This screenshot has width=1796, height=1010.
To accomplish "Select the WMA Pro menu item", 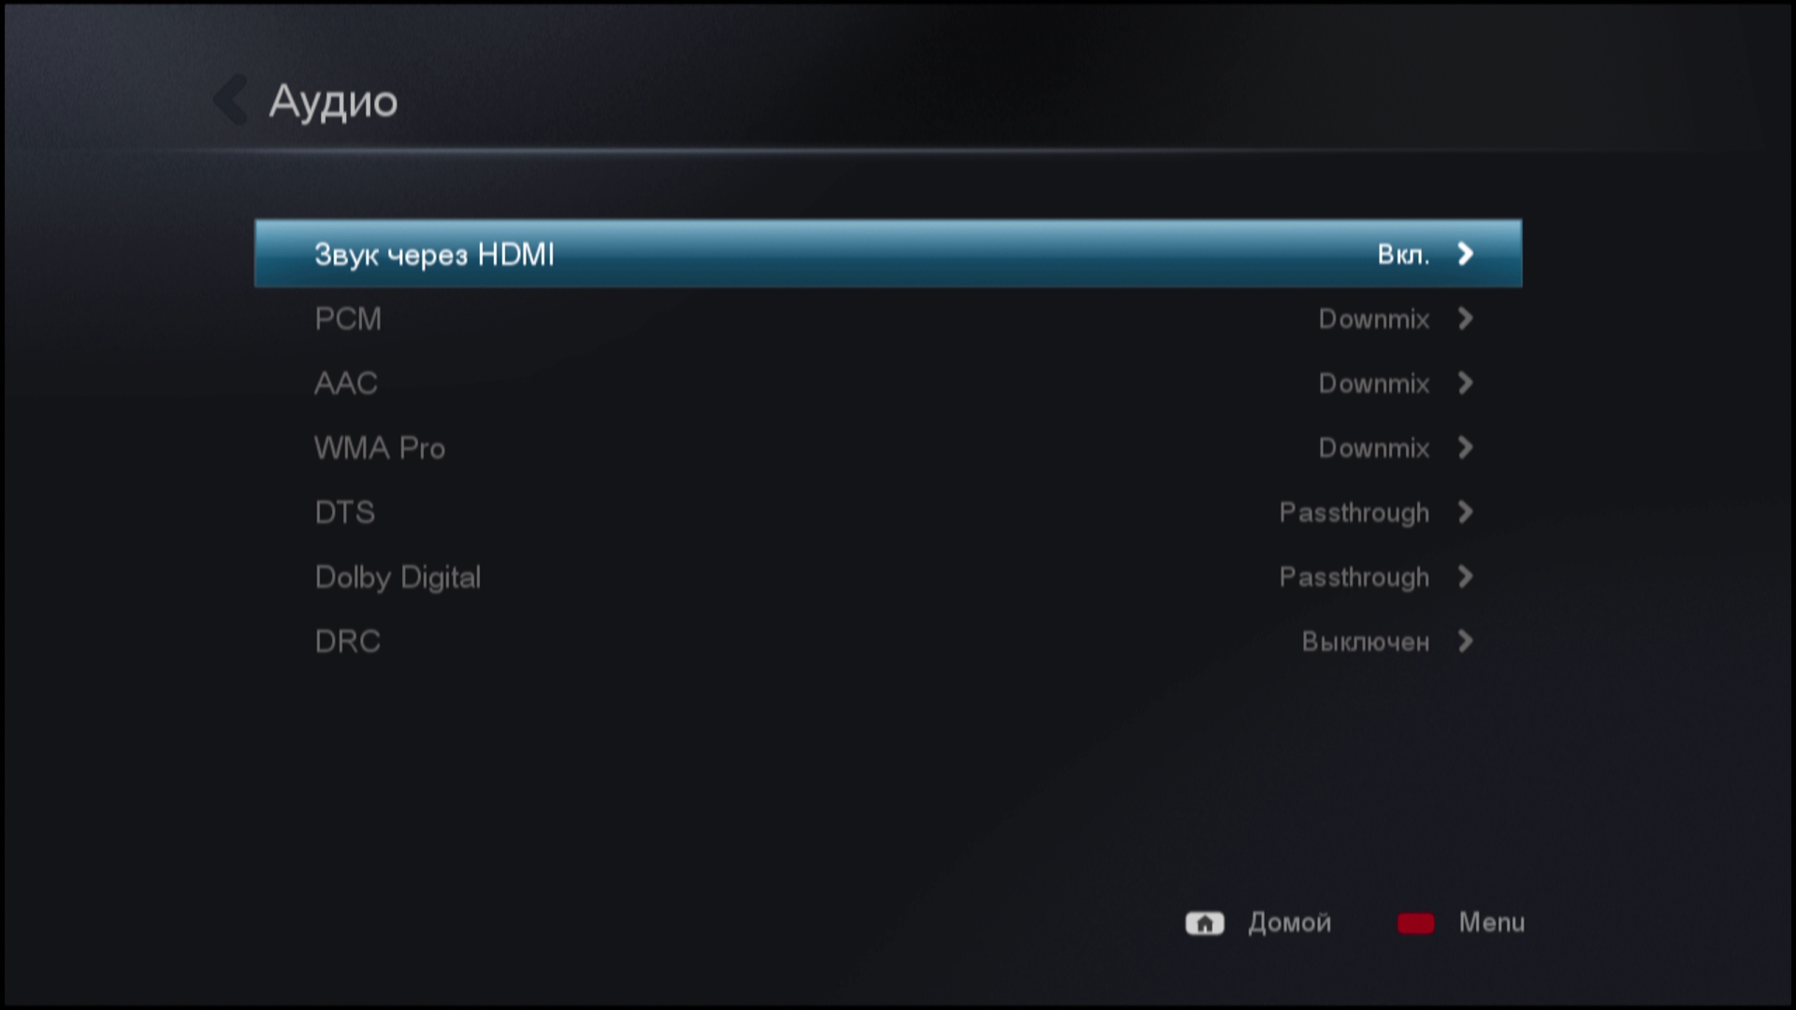I will [888, 448].
